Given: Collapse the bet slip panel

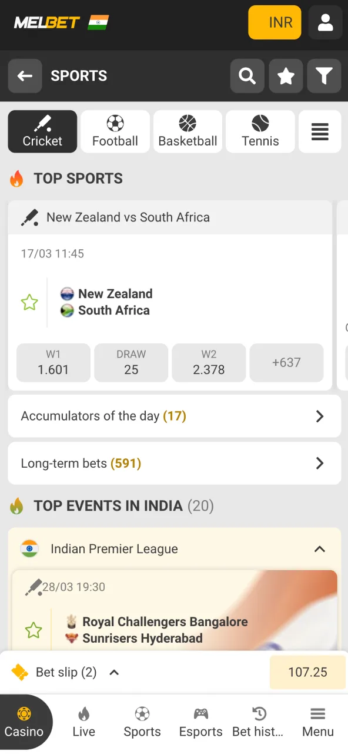Looking at the screenshot, I should point(114,672).
